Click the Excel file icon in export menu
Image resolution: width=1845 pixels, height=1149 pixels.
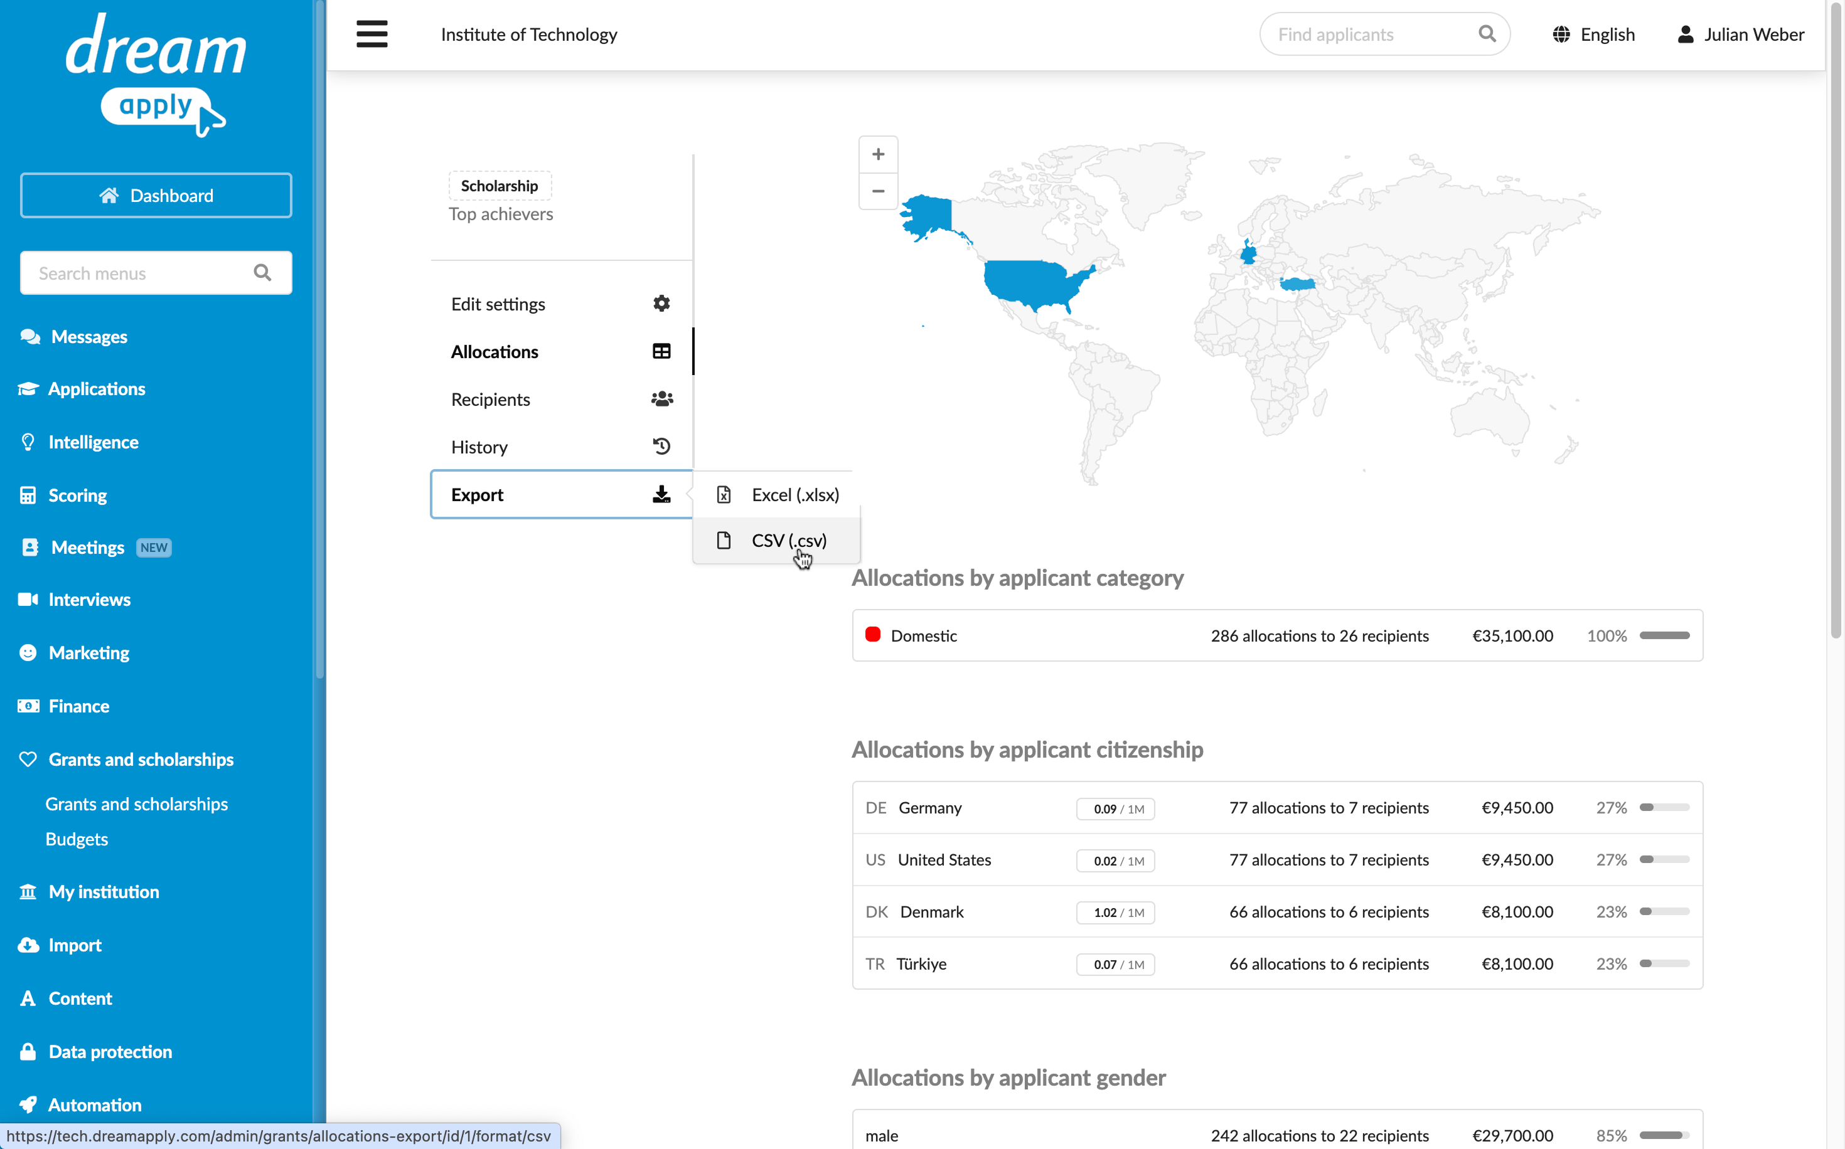point(724,495)
